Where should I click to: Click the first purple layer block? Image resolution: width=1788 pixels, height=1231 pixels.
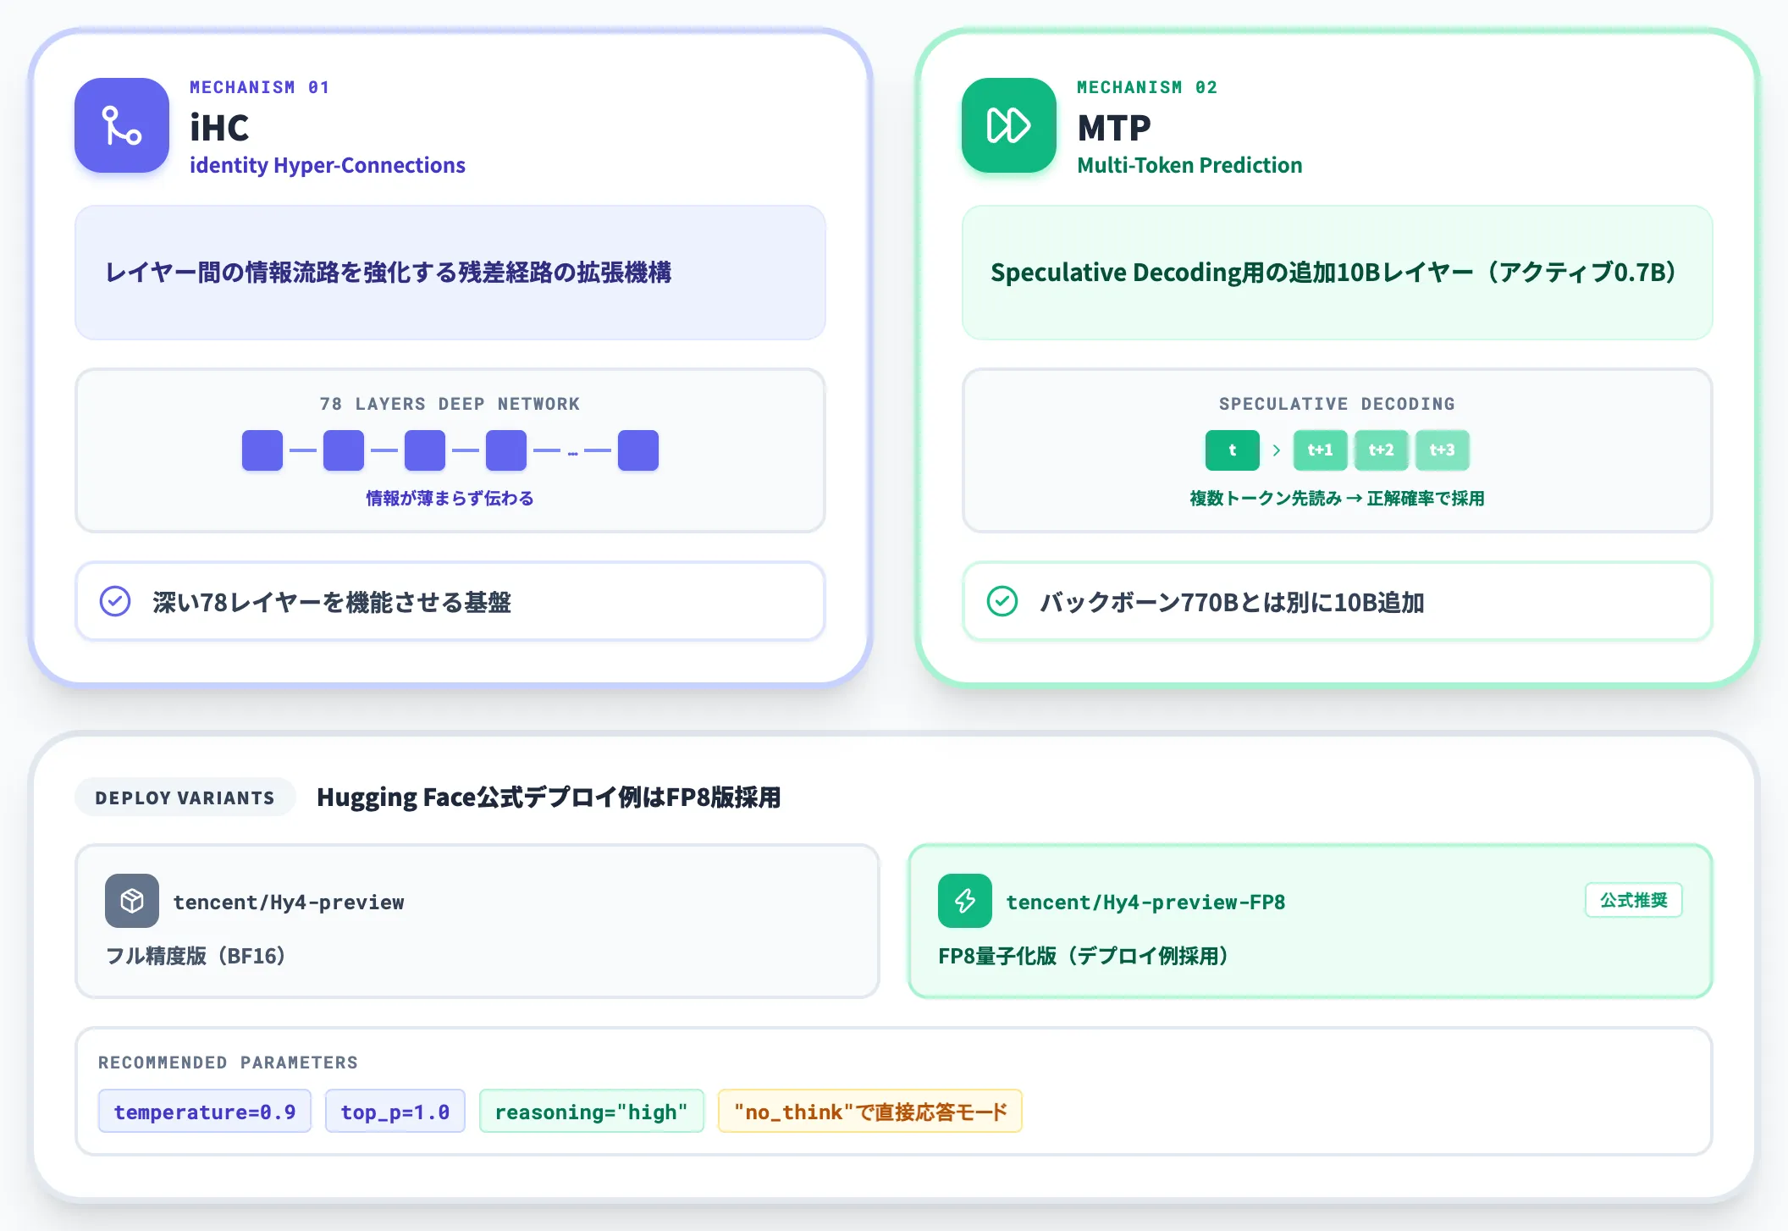point(262,450)
